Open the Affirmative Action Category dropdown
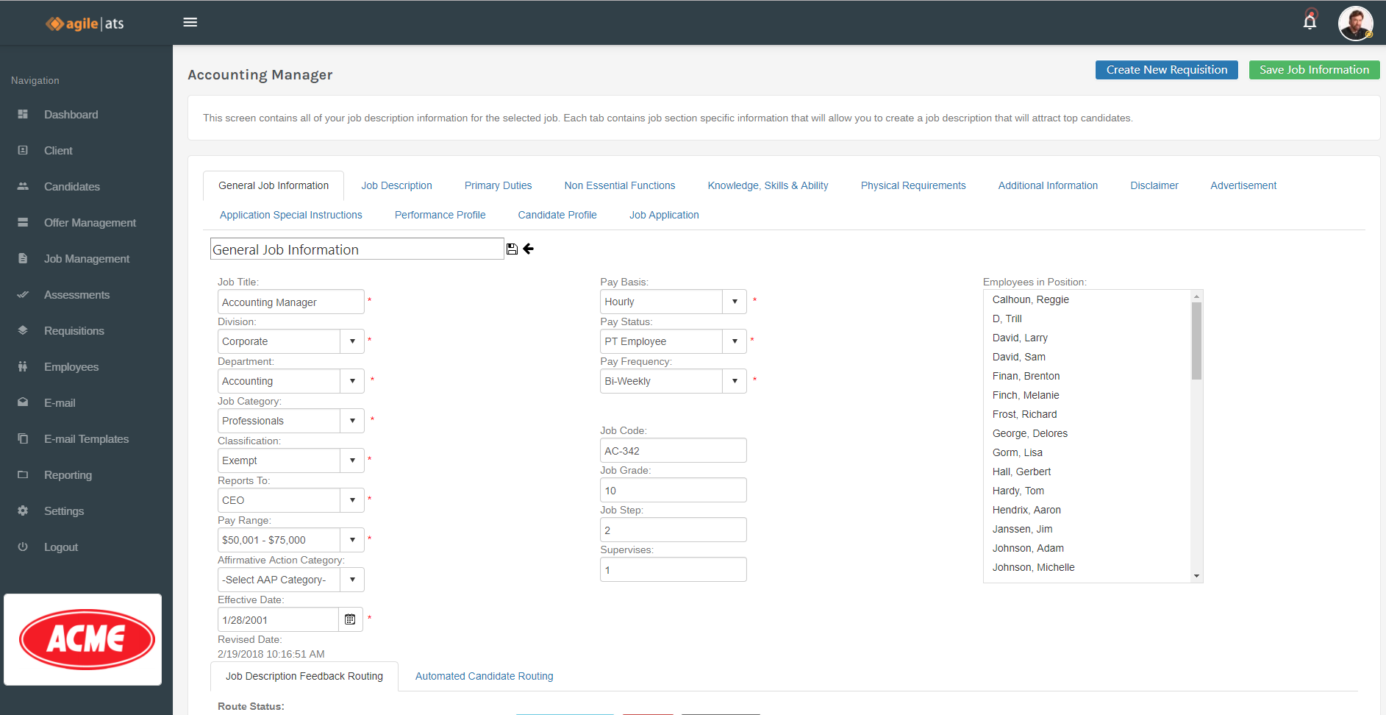Screen dimensions: 1386x715 click(351, 579)
